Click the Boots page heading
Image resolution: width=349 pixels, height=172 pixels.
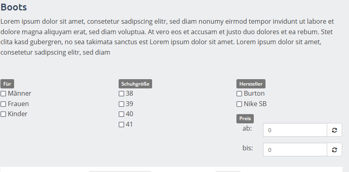click(x=14, y=7)
